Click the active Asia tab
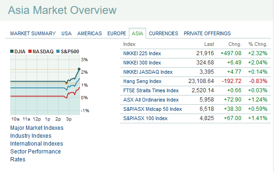 137,33
